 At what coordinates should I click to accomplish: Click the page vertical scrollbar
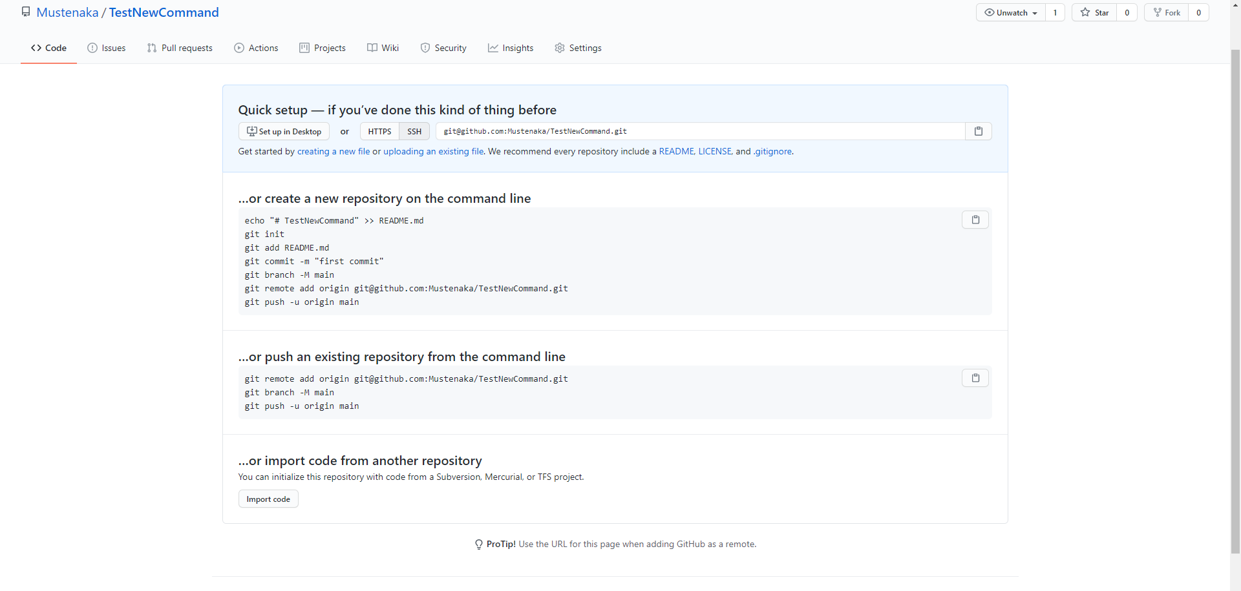1235,302
